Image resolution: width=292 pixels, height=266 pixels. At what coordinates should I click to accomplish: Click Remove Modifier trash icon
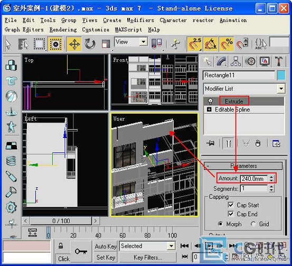258,143
